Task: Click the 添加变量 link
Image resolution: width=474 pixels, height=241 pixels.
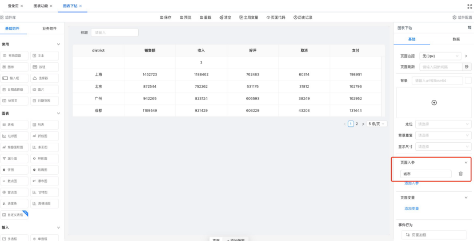Action: [411, 208]
